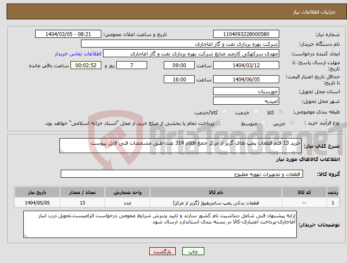Image resolution: width=347 pixels, height=263 pixels.
Task: Click the buyer notes text area
Action: [x=160, y=224]
